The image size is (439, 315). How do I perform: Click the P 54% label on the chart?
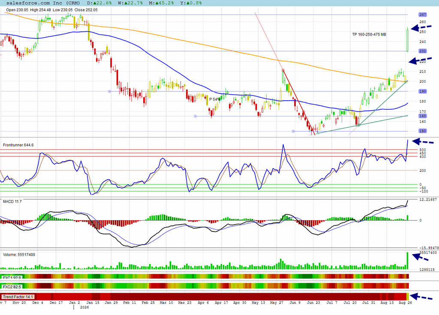[x=215, y=99]
